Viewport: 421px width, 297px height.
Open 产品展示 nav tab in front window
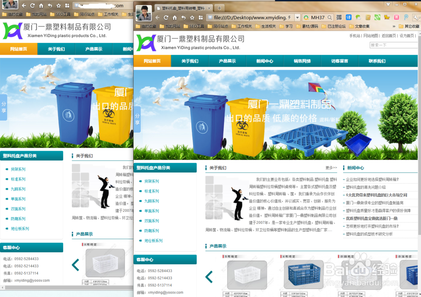click(227, 61)
